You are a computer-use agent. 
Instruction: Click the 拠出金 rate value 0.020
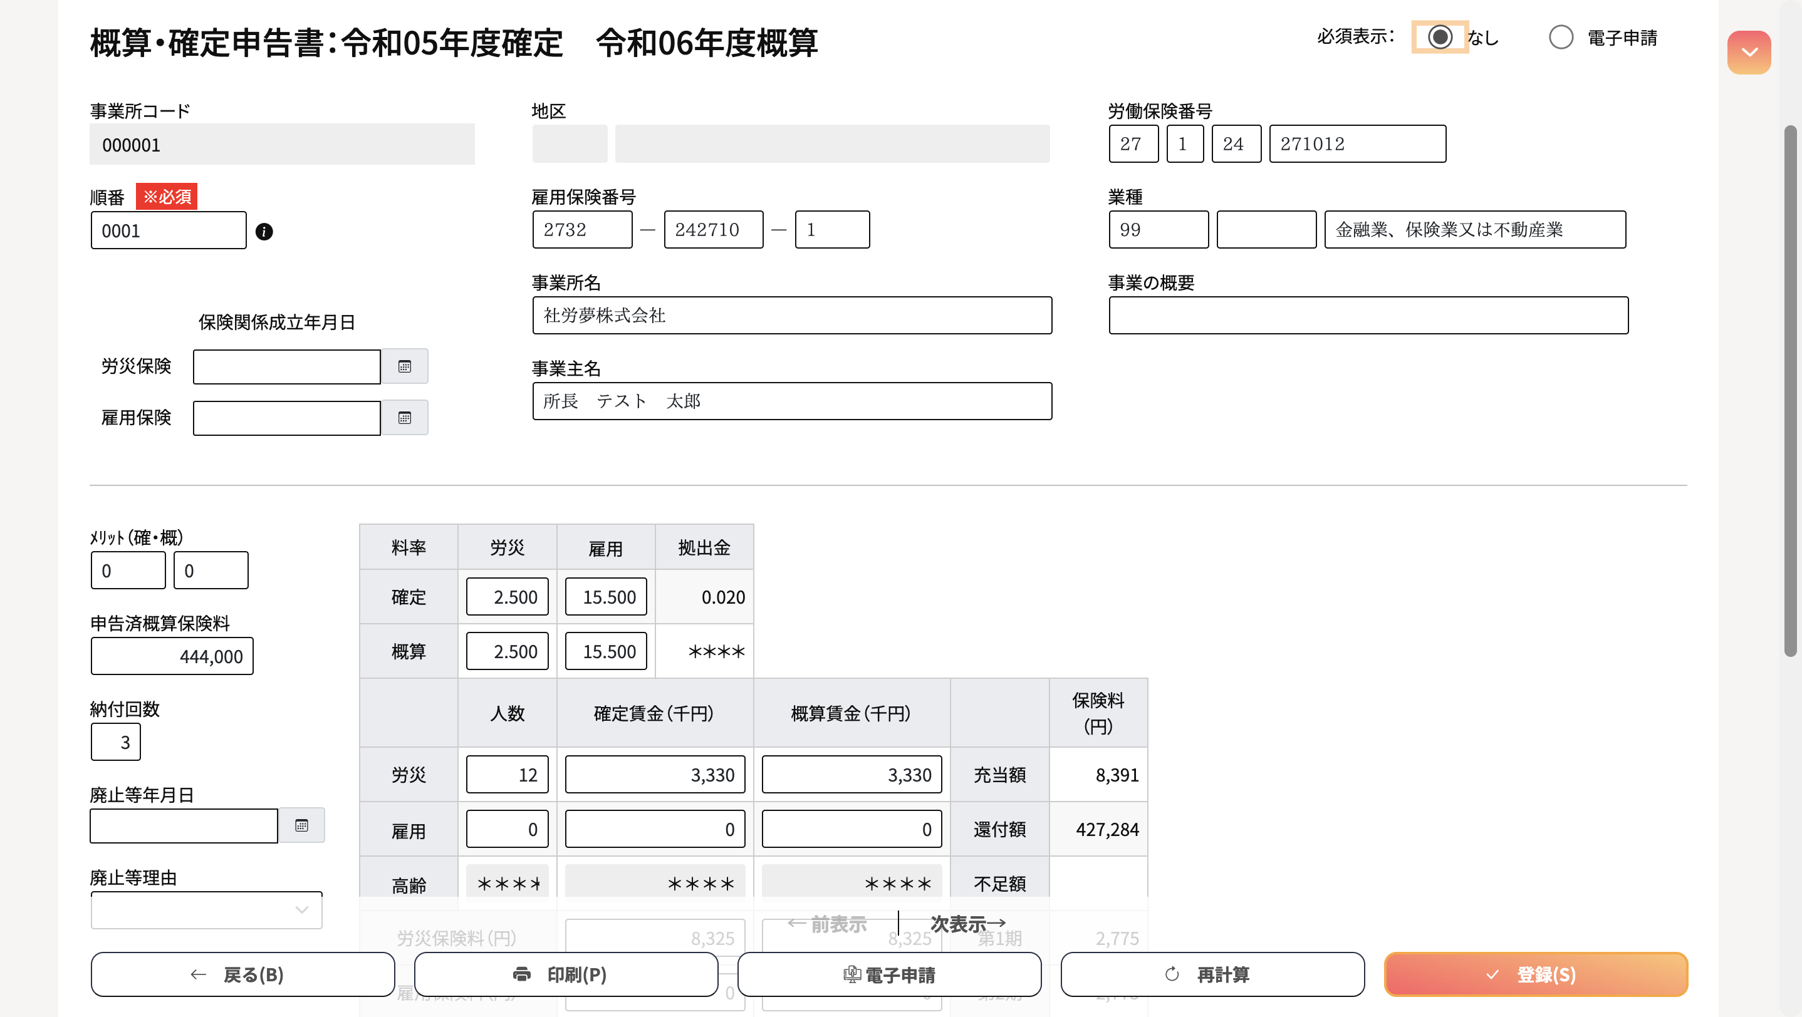pyautogui.click(x=723, y=597)
